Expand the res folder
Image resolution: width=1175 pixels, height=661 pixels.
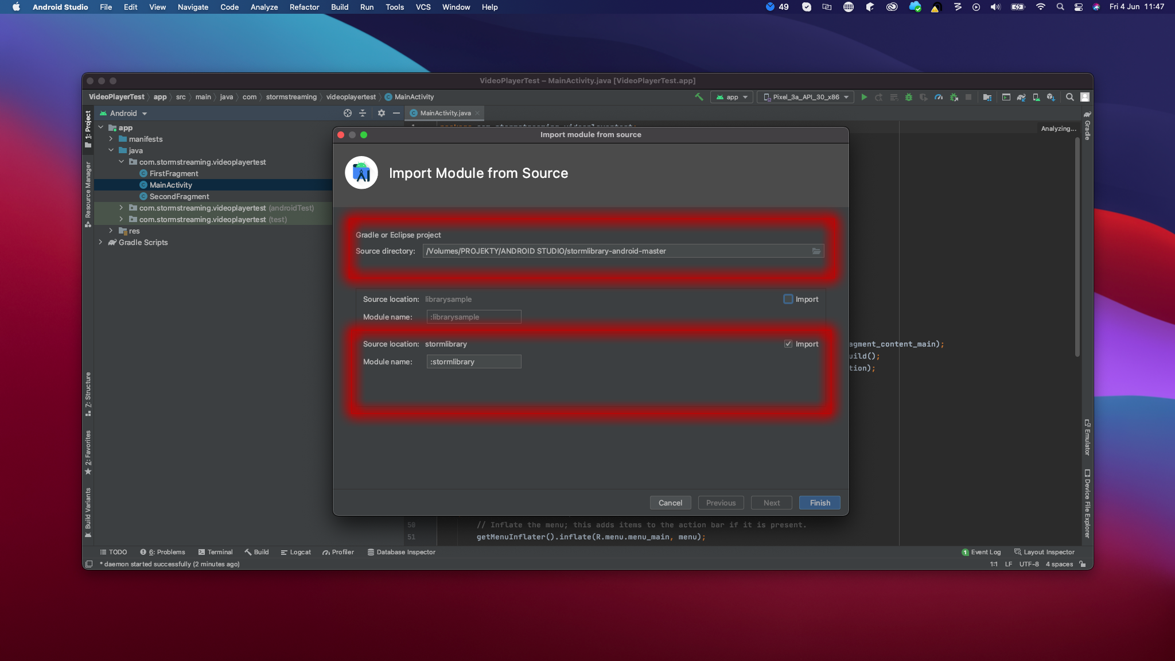pos(111,231)
